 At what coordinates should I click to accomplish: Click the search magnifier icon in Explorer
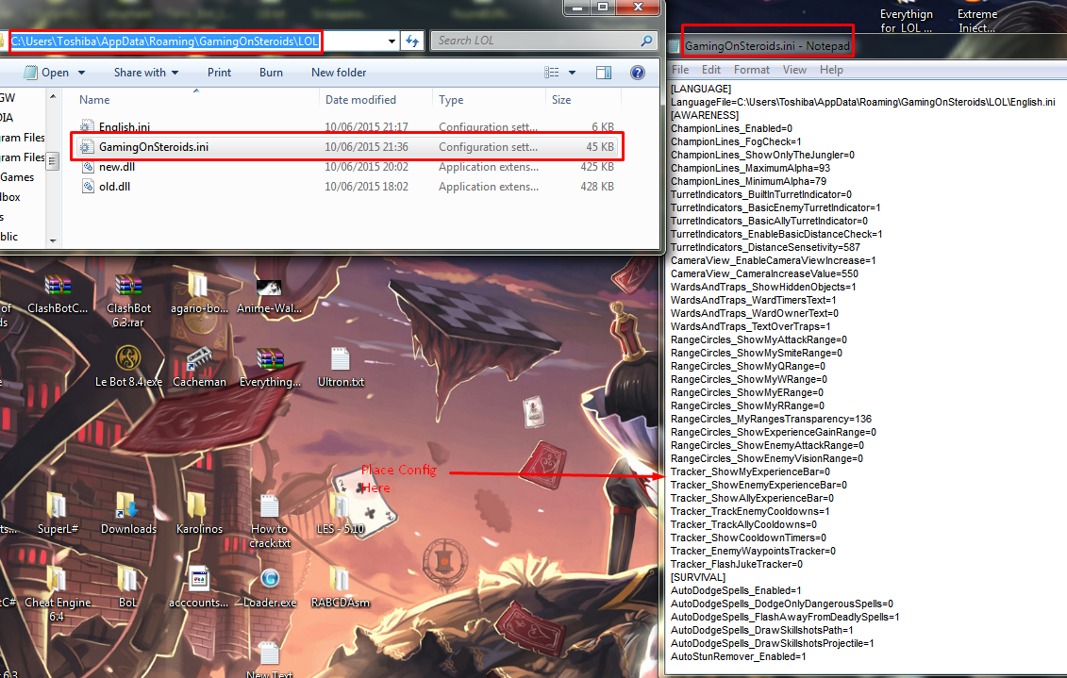[x=646, y=41]
